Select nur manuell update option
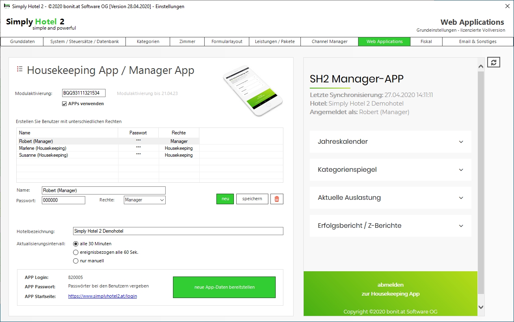Image resolution: width=514 pixels, height=322 pixels. click(76, 261)
